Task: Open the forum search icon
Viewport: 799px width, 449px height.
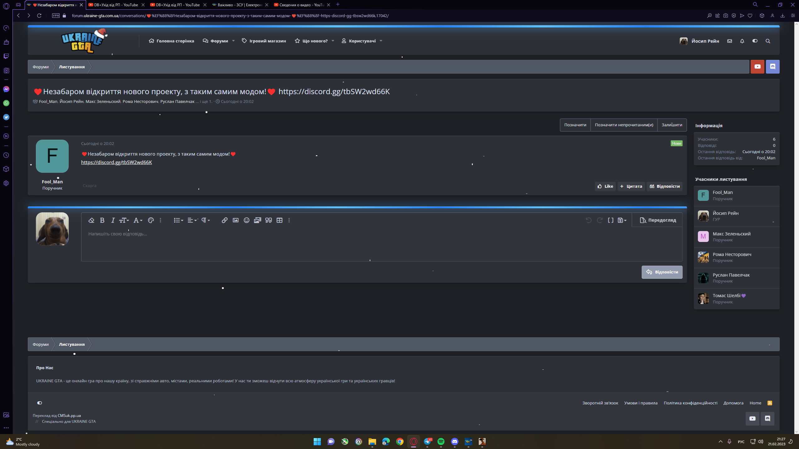Action: 768,41
